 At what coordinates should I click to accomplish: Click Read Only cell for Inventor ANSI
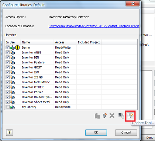[x=62, y=53]
